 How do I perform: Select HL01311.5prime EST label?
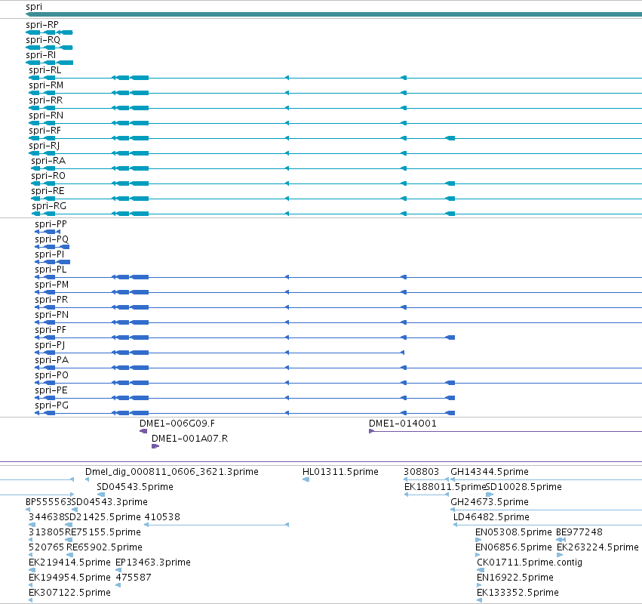[x=340, y=472]
